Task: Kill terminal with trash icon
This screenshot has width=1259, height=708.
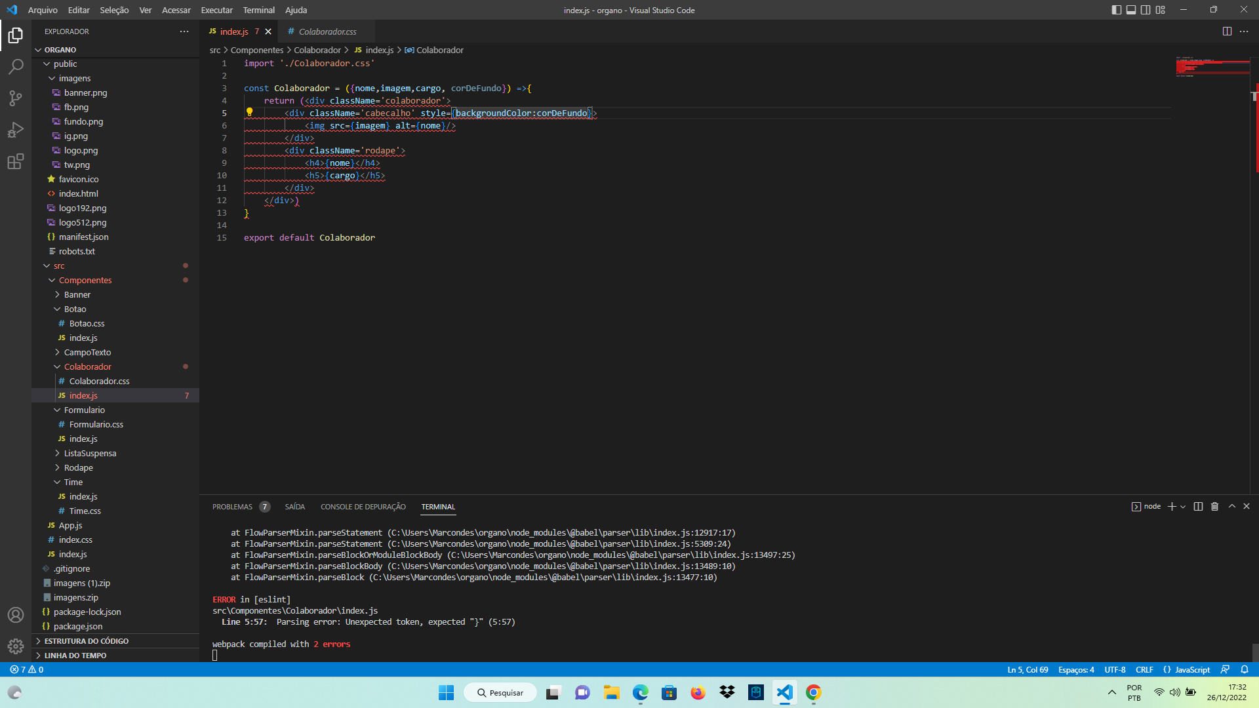Action: 1214,507
